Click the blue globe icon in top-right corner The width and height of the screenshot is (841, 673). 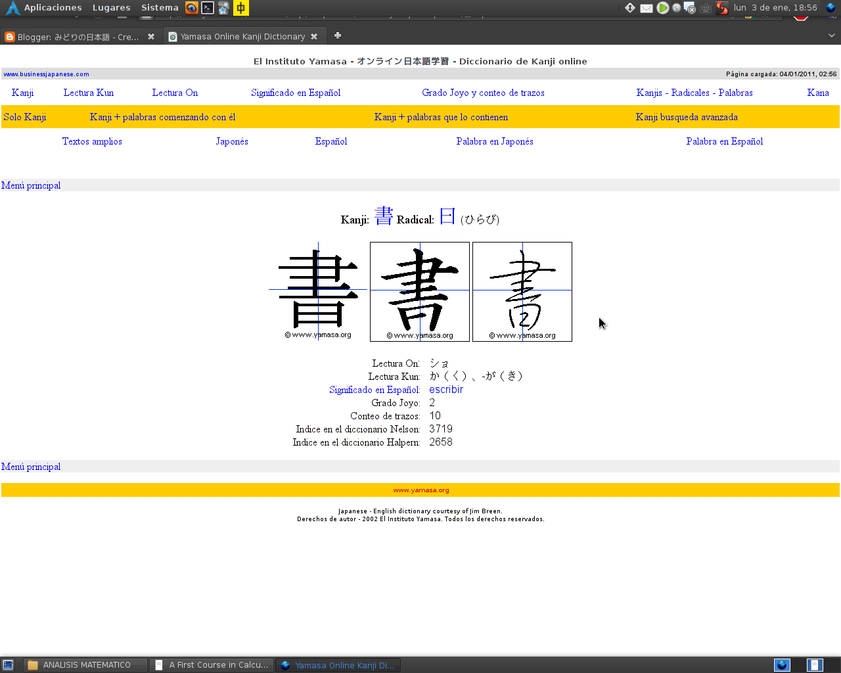click(830, 8)
